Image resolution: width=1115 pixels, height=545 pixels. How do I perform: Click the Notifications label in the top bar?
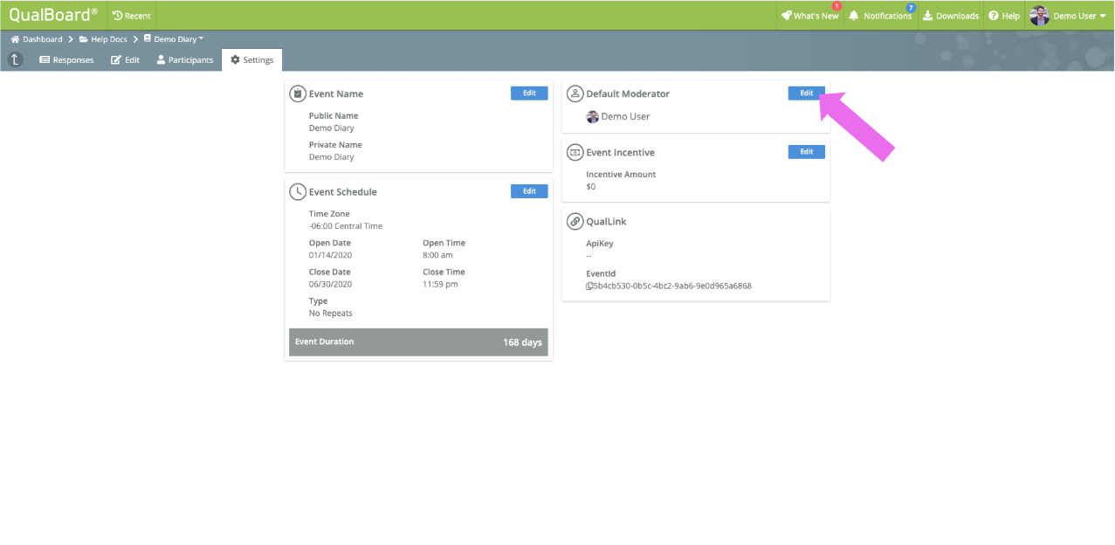point(887,16)
